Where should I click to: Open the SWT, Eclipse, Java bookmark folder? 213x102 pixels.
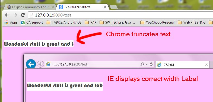[x=117, y=22]
